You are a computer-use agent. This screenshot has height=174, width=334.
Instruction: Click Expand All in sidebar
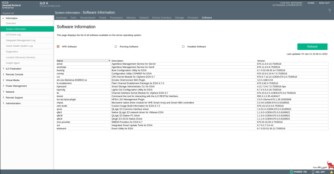[8, 13]
